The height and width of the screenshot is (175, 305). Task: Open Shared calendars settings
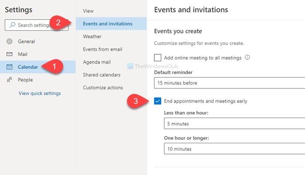pos(102,75)
